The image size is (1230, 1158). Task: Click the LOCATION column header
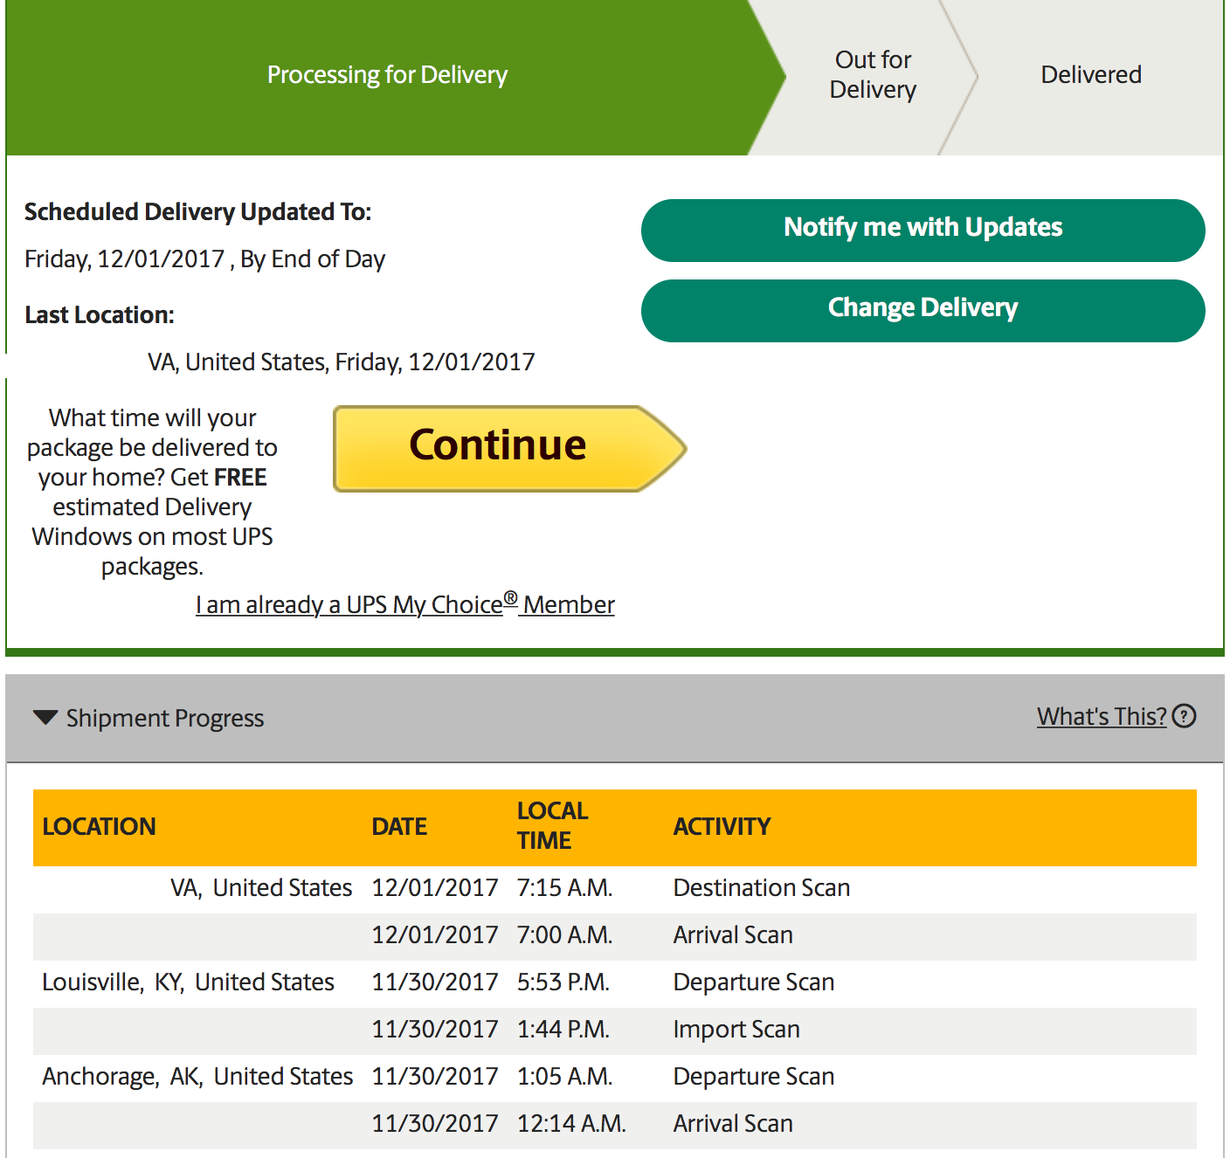99,827
